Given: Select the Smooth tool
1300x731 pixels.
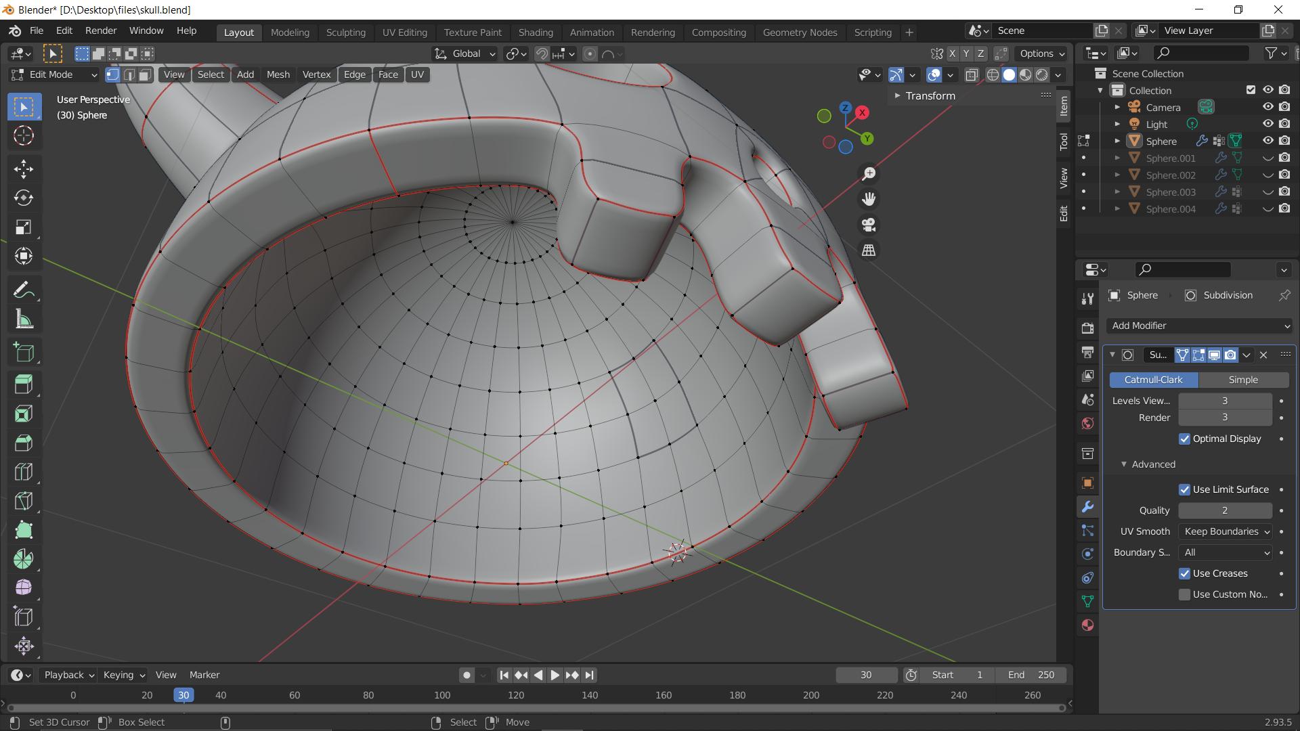Looking at the screenshot, I should click(x=24, y=588).
